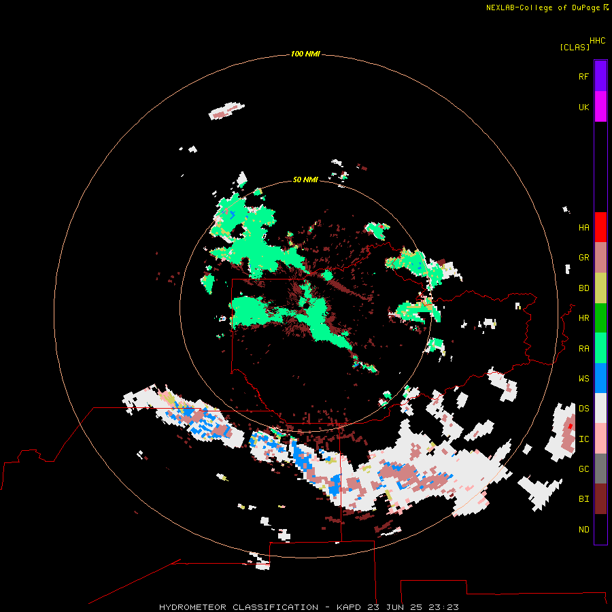Click the WS legend label
Image resolution: width=612 pixels, height=612 pixels.
click(584, 379)
